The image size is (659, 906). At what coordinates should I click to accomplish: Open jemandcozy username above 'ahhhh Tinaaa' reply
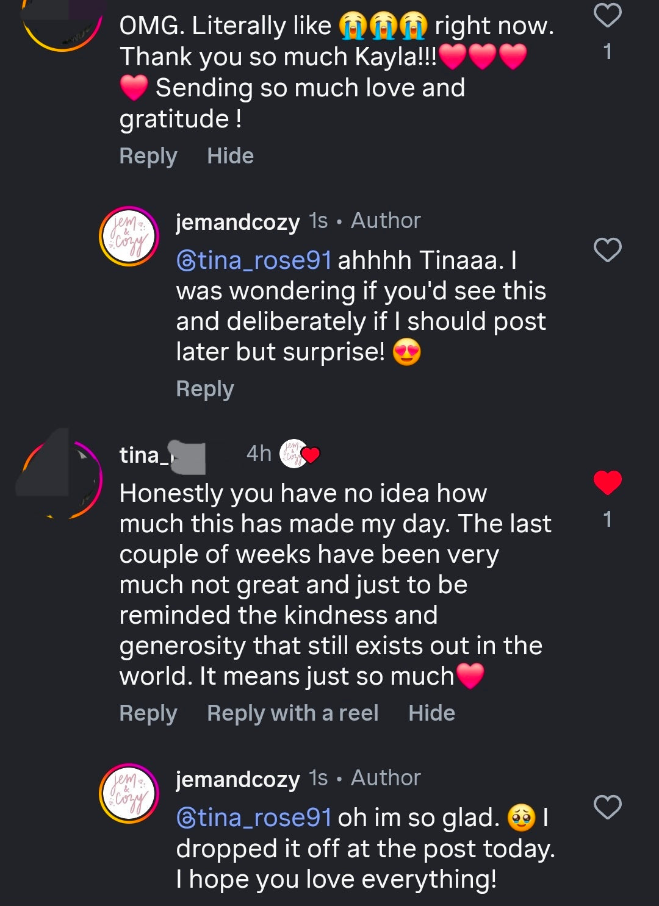[238, 221]
